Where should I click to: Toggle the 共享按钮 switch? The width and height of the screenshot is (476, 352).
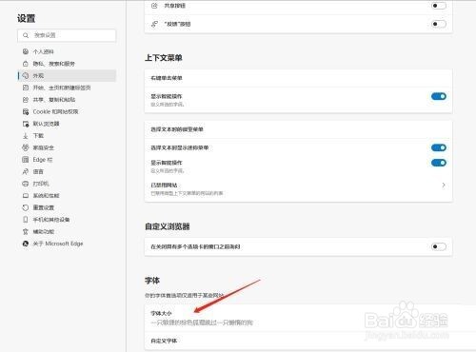(439, 6)
